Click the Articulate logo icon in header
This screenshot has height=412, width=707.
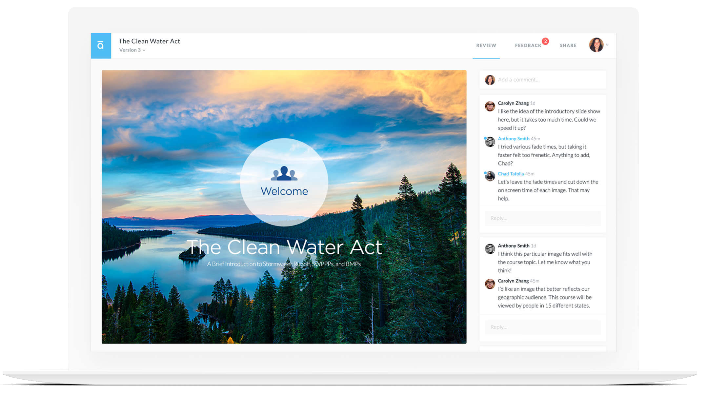point(101,46)
